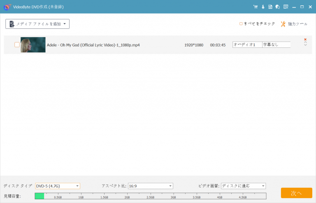Image resolution: width=316 pixels, height=203 pixels.
Task: Move the video item down with arrow
Action: pyautogui.click(x=305, y=45)
